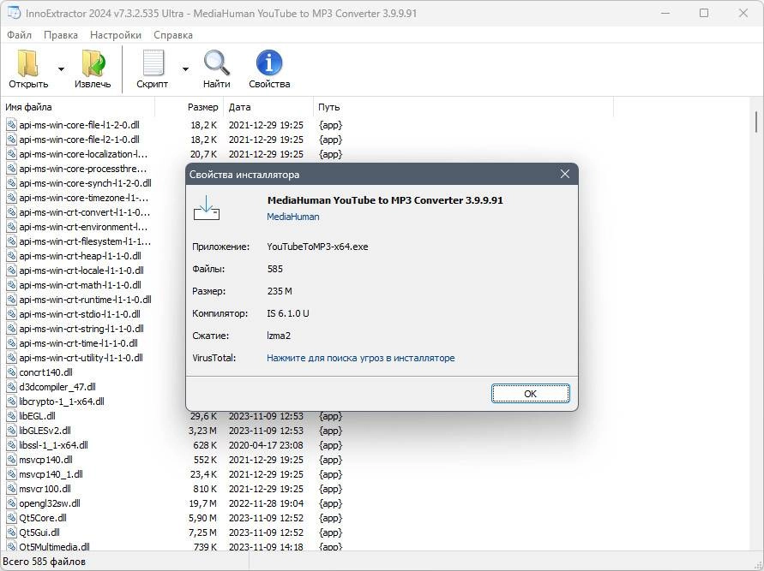764x571 pixels.
Task: Click the Извлечь extract toolbar icon
Action: tap(93, 63)
